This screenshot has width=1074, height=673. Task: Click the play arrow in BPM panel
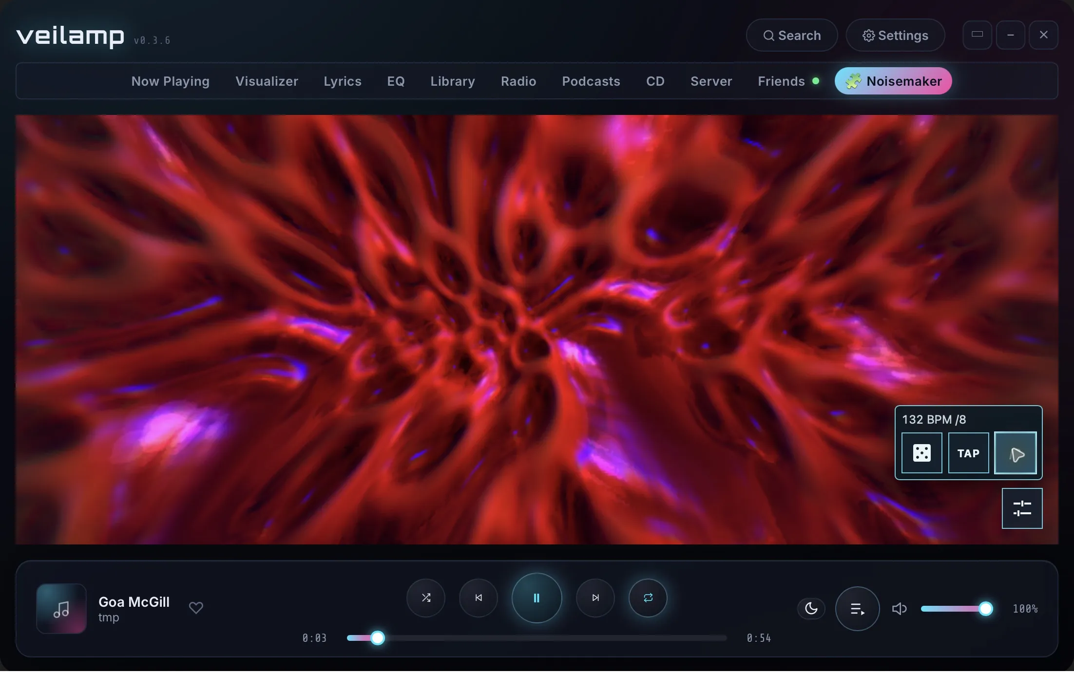pyautogui.click(x=1016, y=454)
